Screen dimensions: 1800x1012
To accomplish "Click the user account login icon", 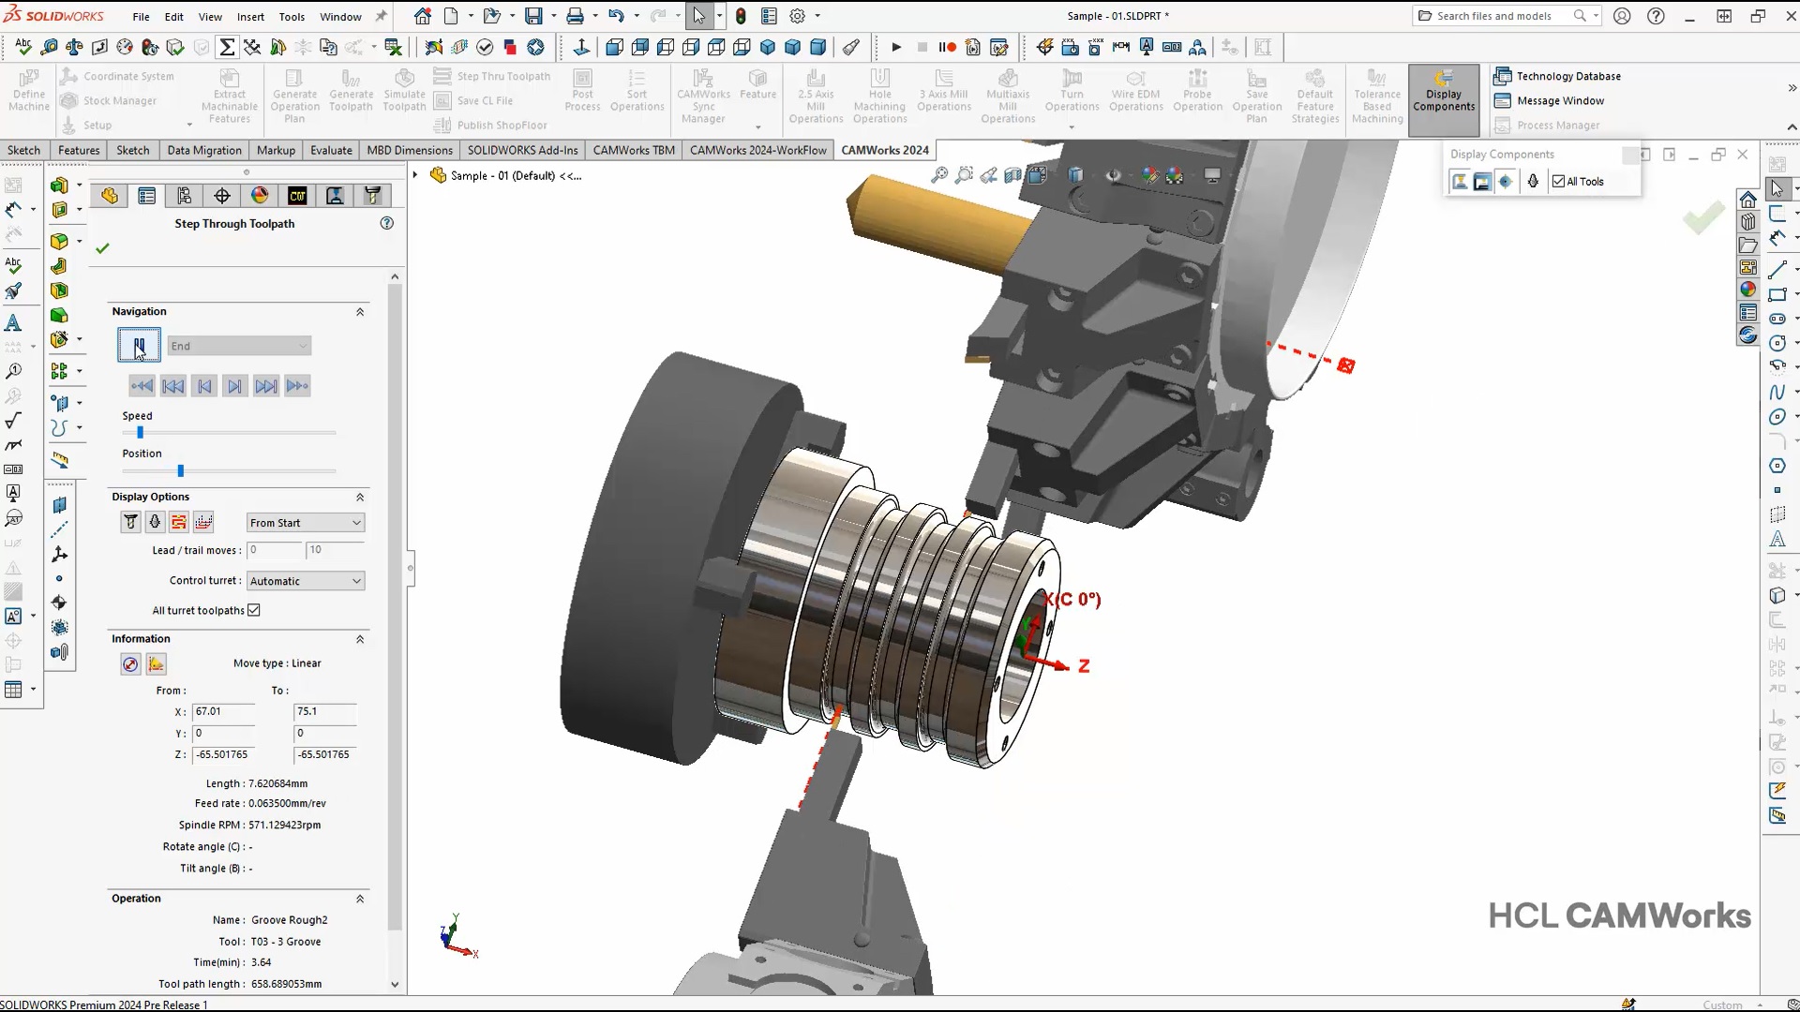I will coord(1622,16).
